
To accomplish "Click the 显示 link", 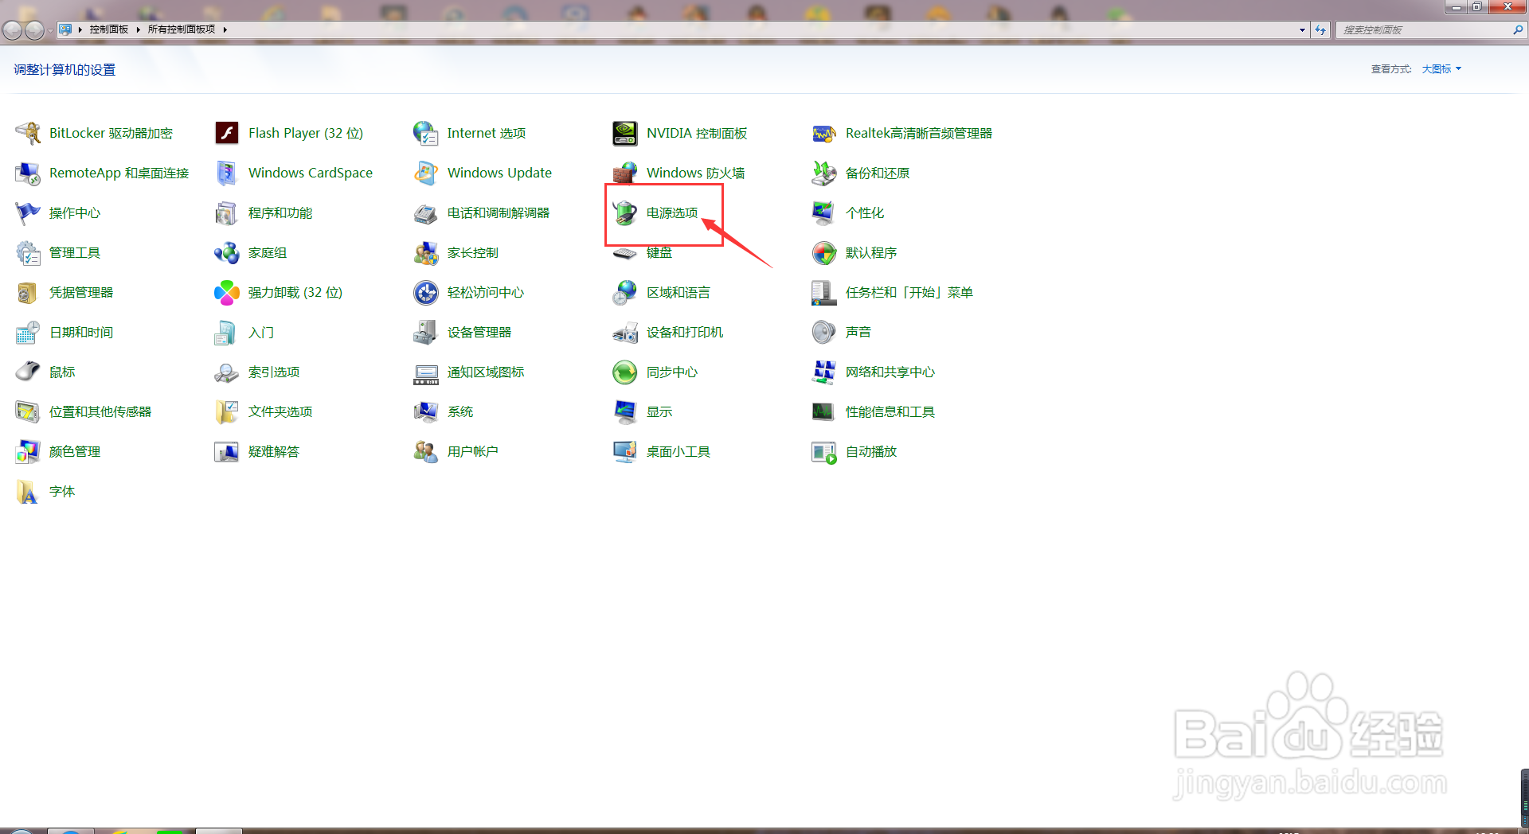I will 659,411.
